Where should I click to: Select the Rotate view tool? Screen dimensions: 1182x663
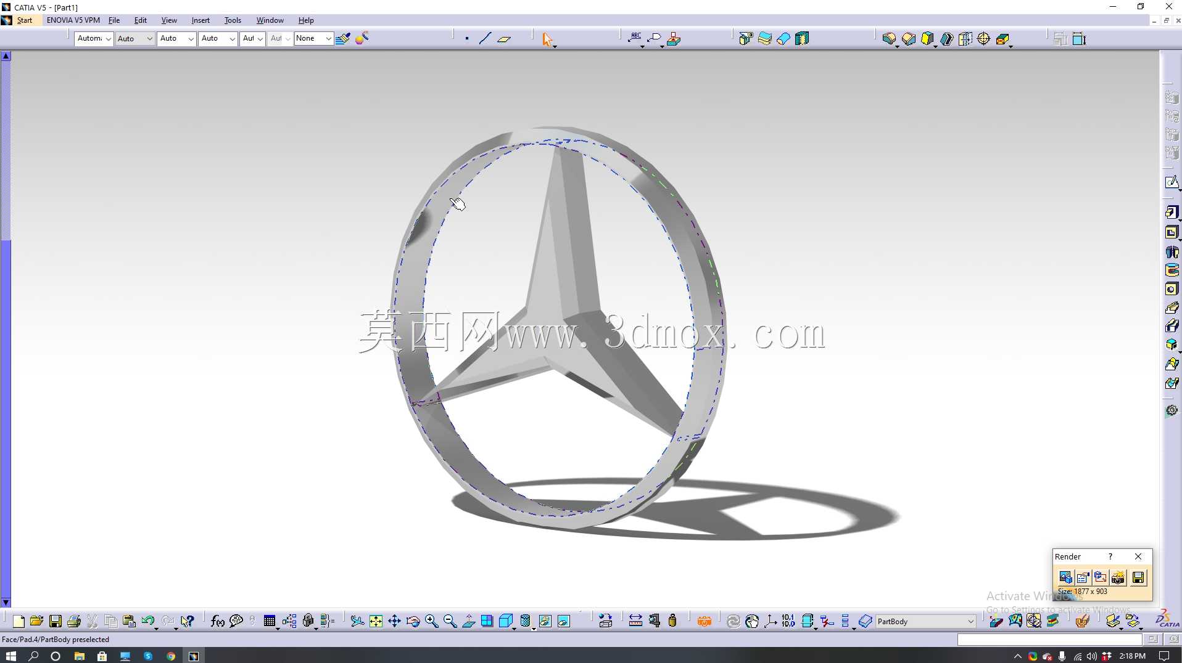(413, 621)
